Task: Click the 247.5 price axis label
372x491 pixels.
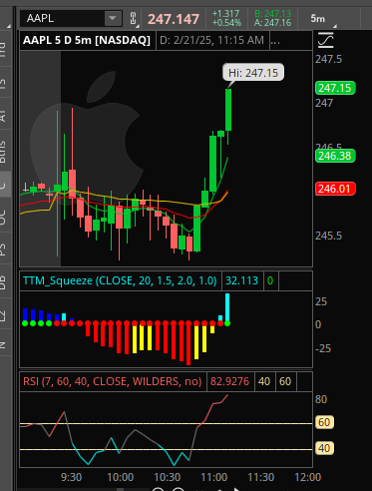Action: pyautogui.click(x=328, y=59)
